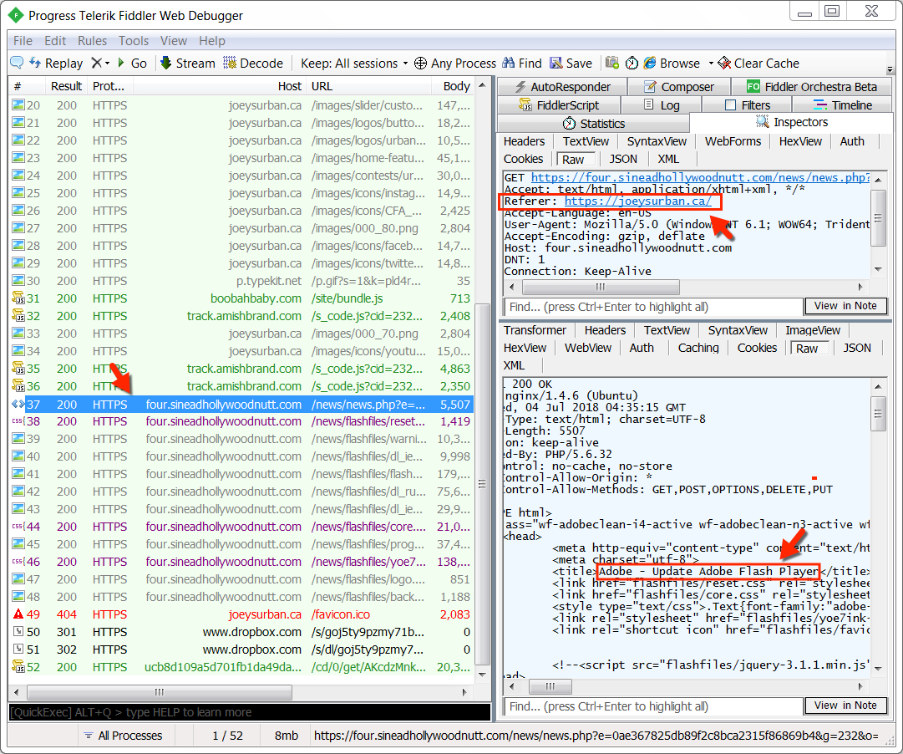
Task: Select the request WebForms inspector tab
Action: (x=733, y=141)
